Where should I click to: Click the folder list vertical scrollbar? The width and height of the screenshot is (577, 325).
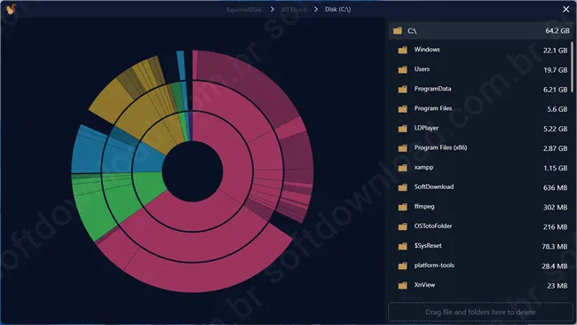[572, 67]
